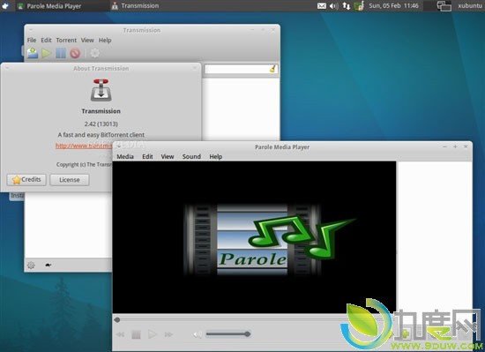Open Transmission's View menu
Image resolution: width=485 pixels, height=352 pixels.
click(x=87, y=41)
